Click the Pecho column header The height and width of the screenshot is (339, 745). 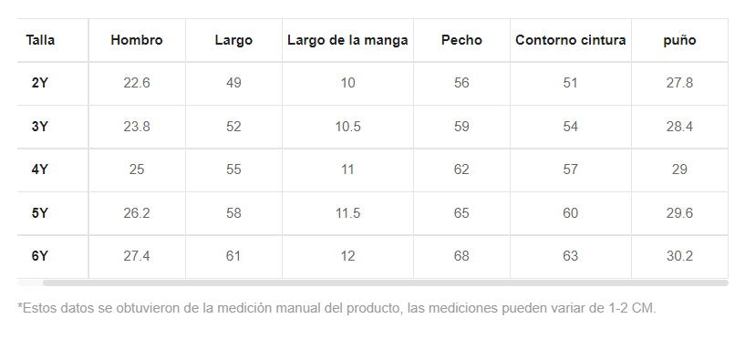pyautogui.click(x=461, y=40)
